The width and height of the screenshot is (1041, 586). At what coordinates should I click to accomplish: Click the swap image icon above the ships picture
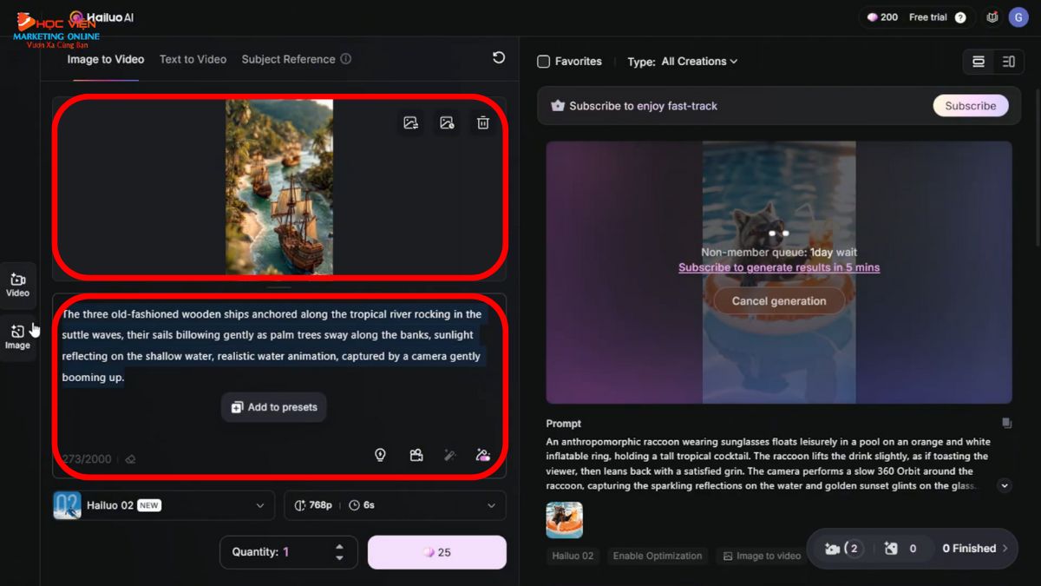pyautogui.click(x=411, y=123)
